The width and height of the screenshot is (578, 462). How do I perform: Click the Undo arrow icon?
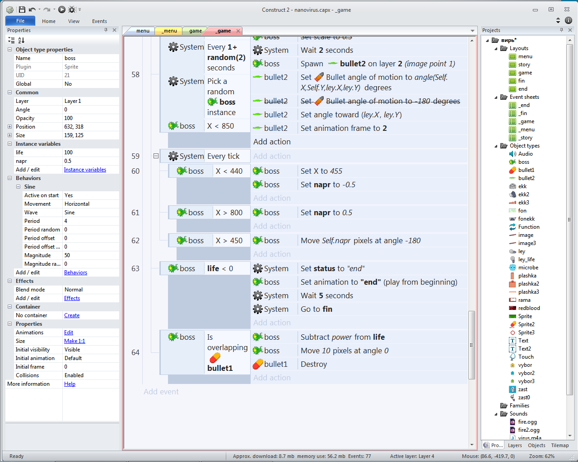32,9
